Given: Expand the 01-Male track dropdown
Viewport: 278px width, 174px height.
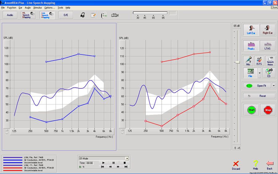Looking at the screenshot, I should pyautogui.click(x=127, y=159).
